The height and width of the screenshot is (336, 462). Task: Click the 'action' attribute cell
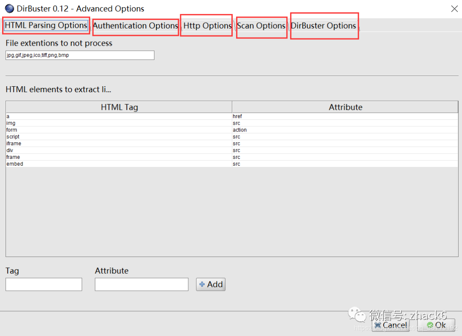345,130
